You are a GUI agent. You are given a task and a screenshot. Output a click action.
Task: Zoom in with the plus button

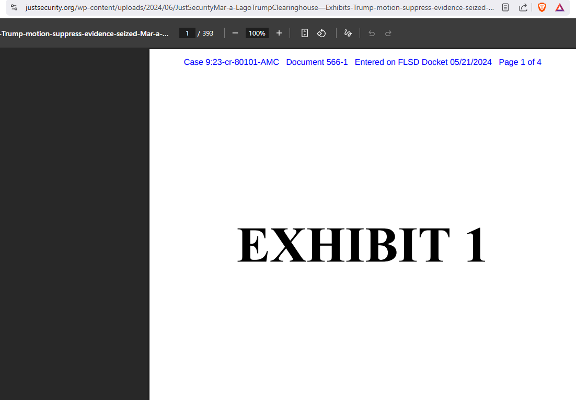click(x=279, y=33)
